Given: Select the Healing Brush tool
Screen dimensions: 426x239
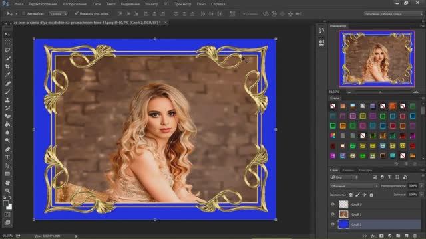Looking at the screenshot, I should click(7, 84).
